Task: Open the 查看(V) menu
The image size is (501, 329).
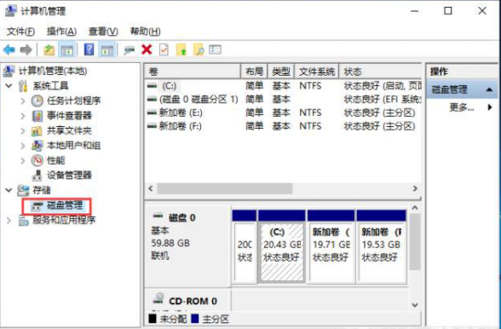Action: pyautogui.click(x=103, y=32)
